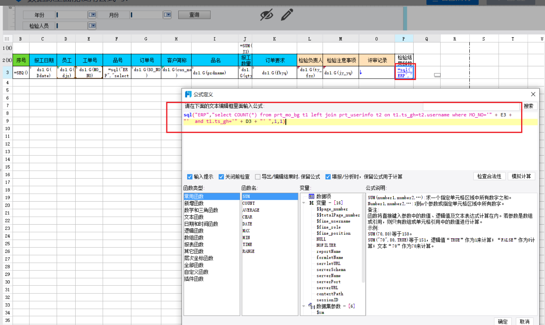545x325 pixels.
Task: Select COUNT in function name list
Action: coord(248,203)
